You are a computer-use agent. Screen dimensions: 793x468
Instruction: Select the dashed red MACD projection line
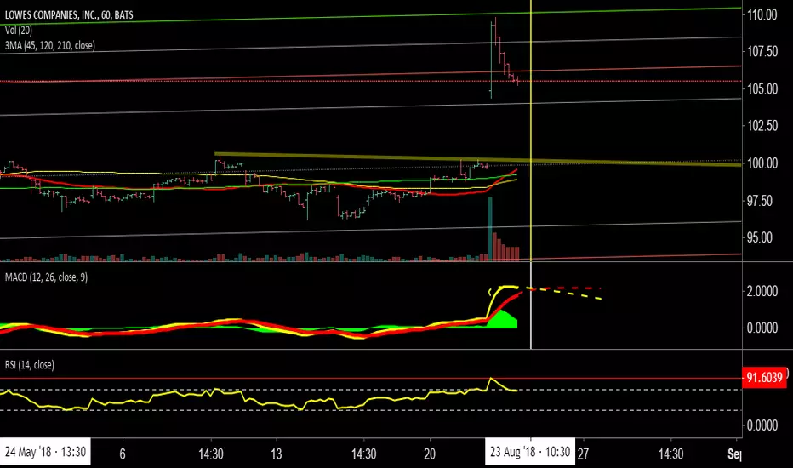[567, 288]
